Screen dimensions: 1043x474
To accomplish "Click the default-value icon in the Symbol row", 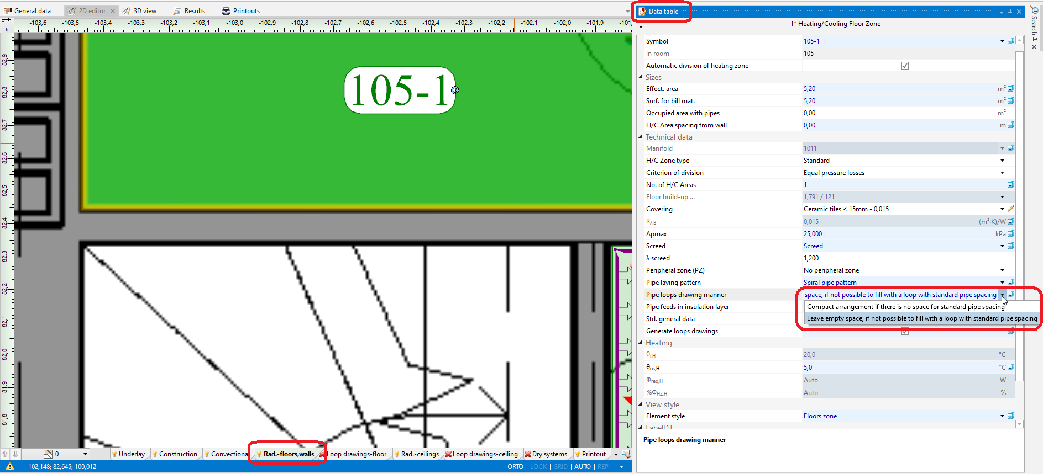I will click(x=1011, y=41).
